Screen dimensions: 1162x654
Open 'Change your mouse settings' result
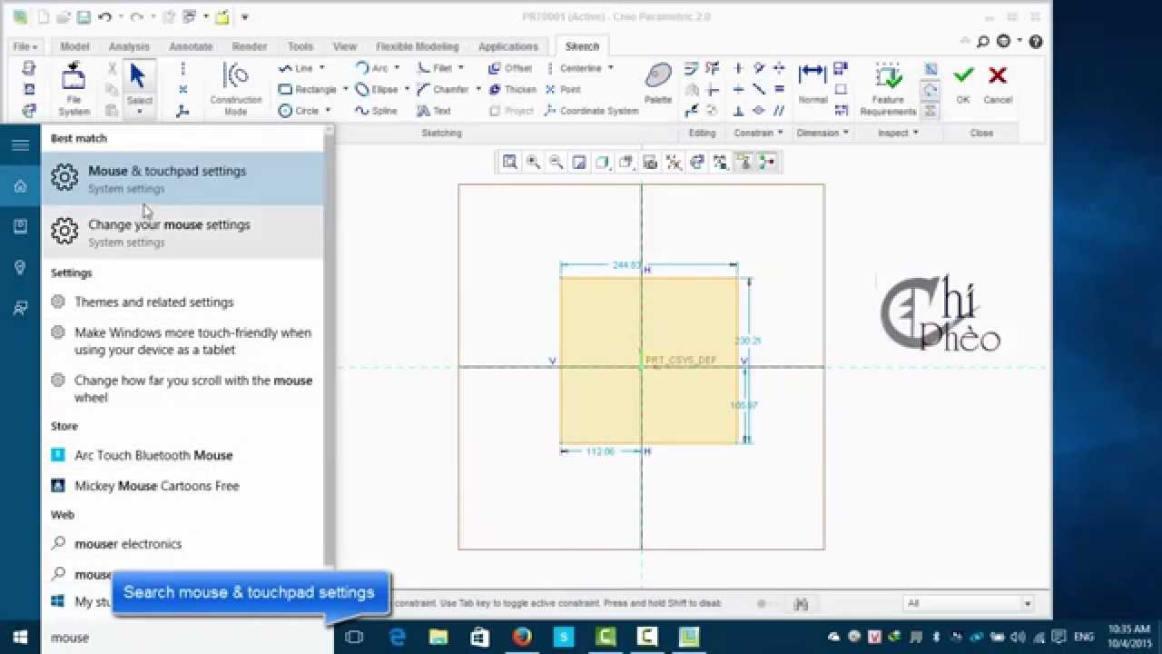click(182, 232)
